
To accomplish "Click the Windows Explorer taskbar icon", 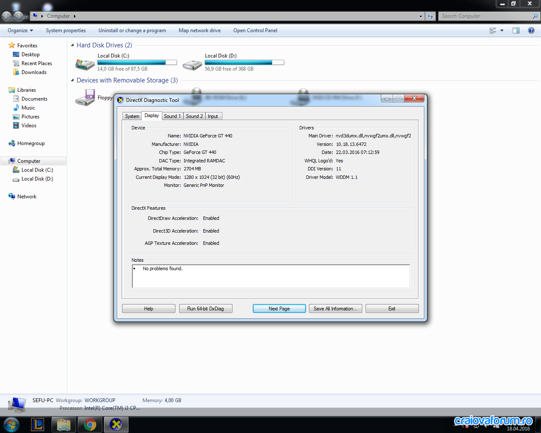I will coord(64,425).
